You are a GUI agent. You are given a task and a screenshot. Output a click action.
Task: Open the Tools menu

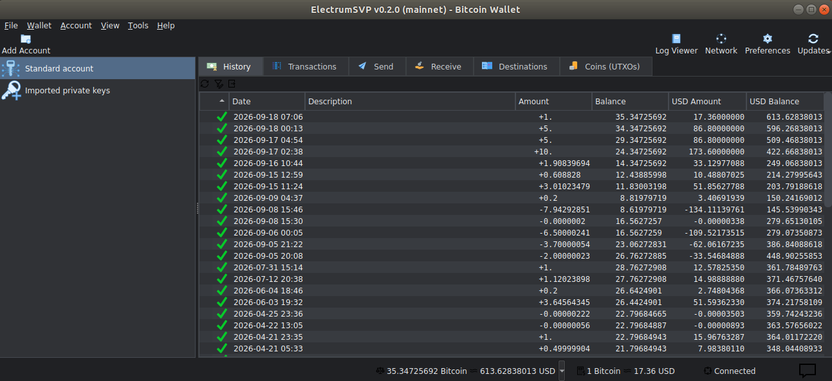[x=138, y=26]
